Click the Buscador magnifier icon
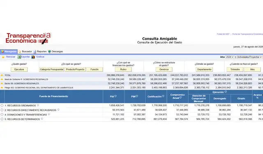The image size is (263, 154). [20, 52]
